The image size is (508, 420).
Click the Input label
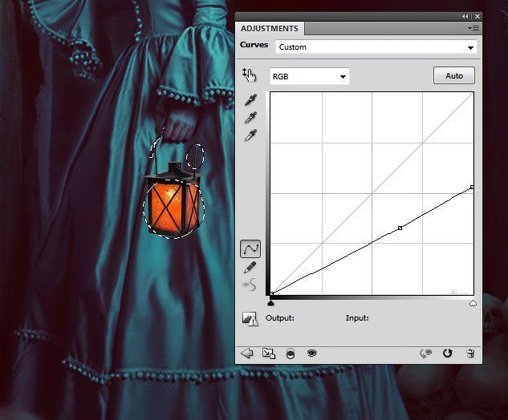tap(357, 318)
